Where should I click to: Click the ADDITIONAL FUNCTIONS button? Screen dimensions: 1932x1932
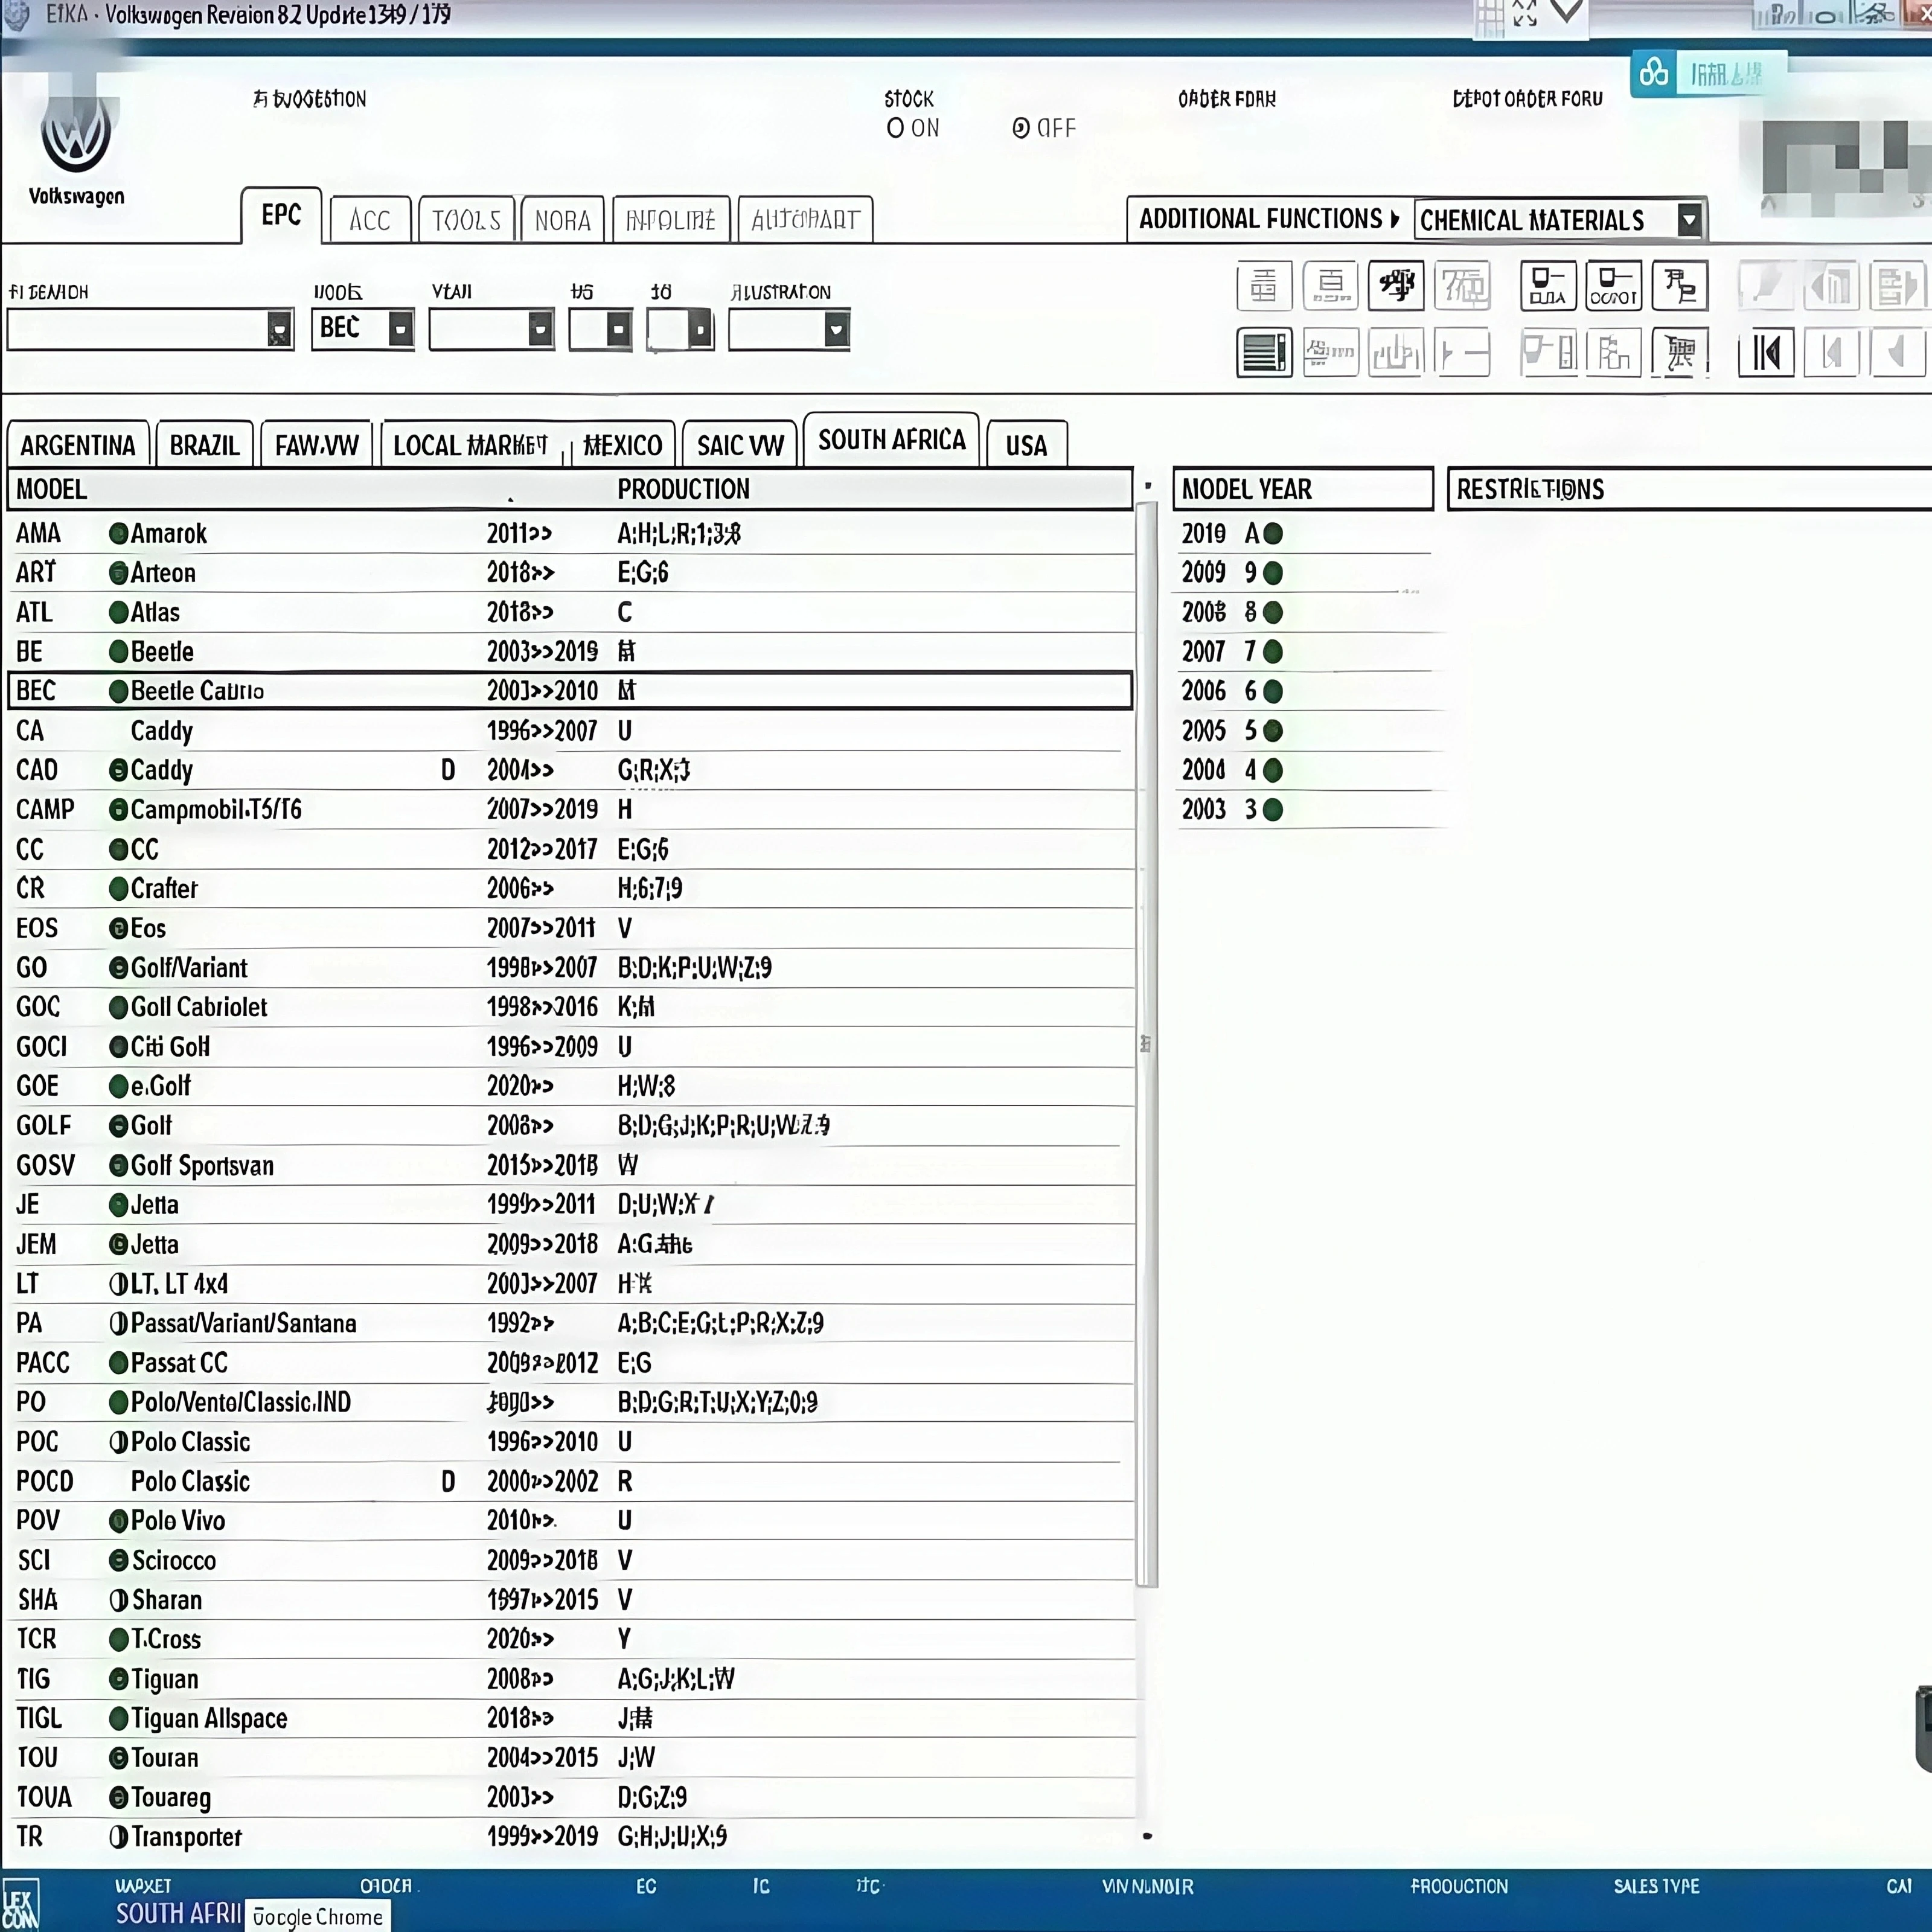[x=1265, y=219]
